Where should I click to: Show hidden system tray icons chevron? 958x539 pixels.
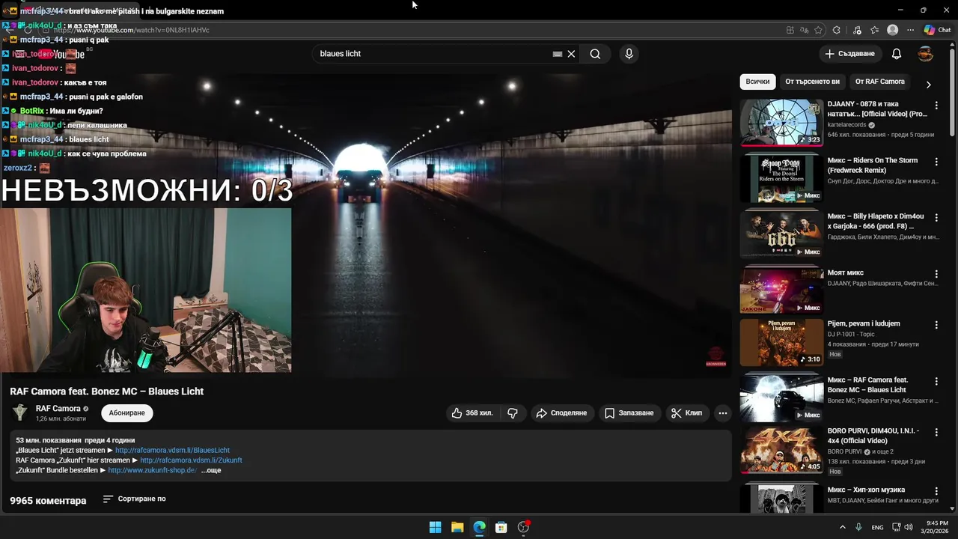(842, 527)
